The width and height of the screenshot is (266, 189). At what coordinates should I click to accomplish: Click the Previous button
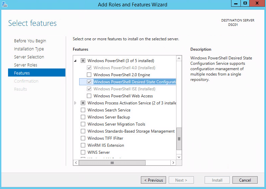[153, 180]
